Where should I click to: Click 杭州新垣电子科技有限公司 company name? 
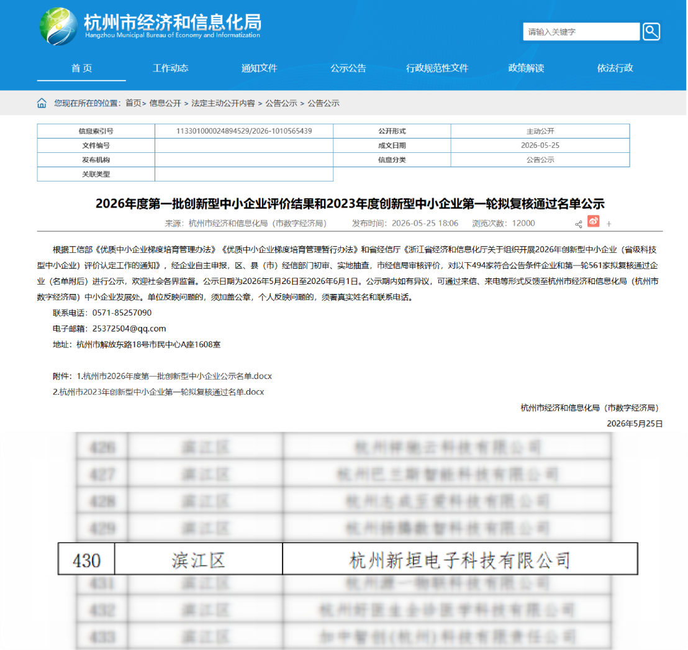coord(460,561)
